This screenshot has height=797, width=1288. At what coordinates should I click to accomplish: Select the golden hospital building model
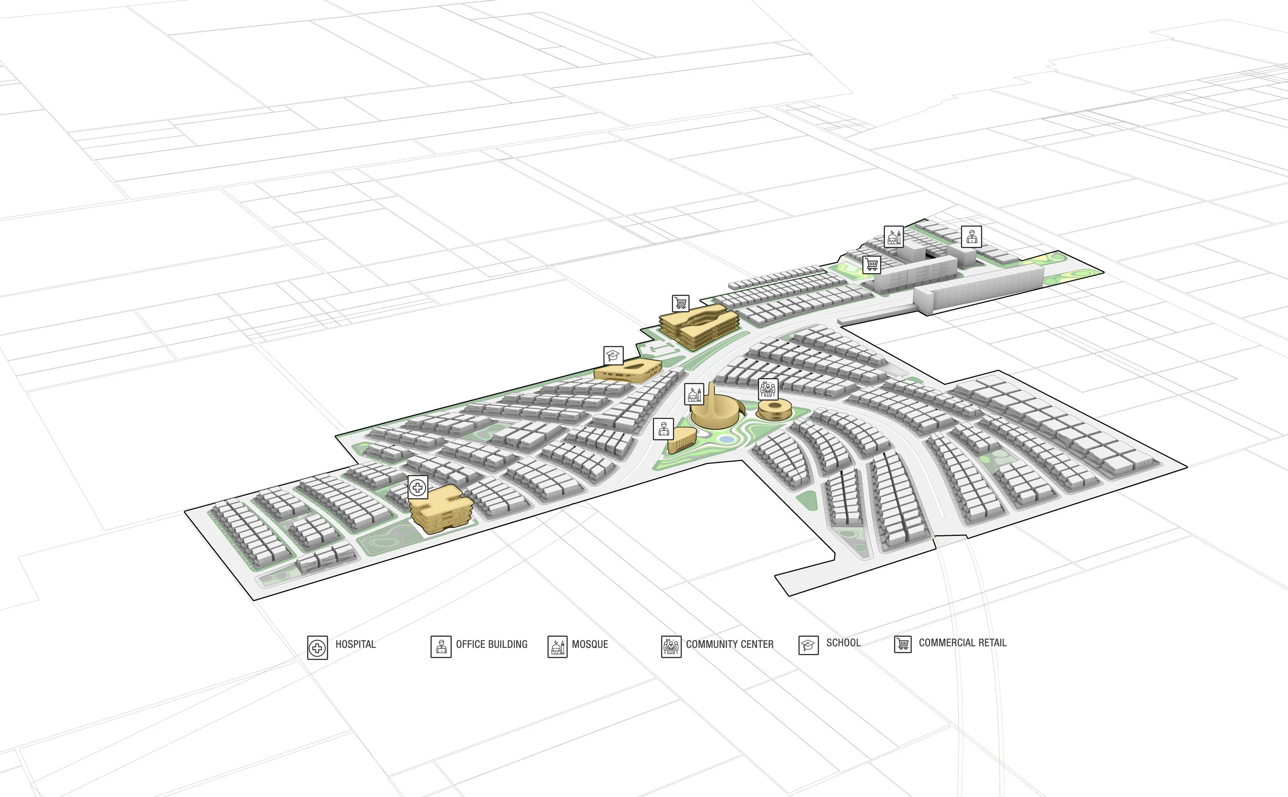pos(441,509)
